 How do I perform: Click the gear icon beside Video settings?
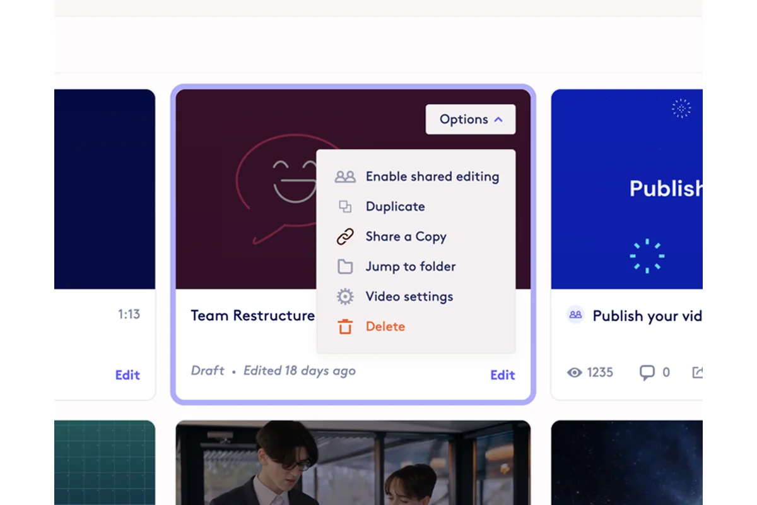[344, 297]
